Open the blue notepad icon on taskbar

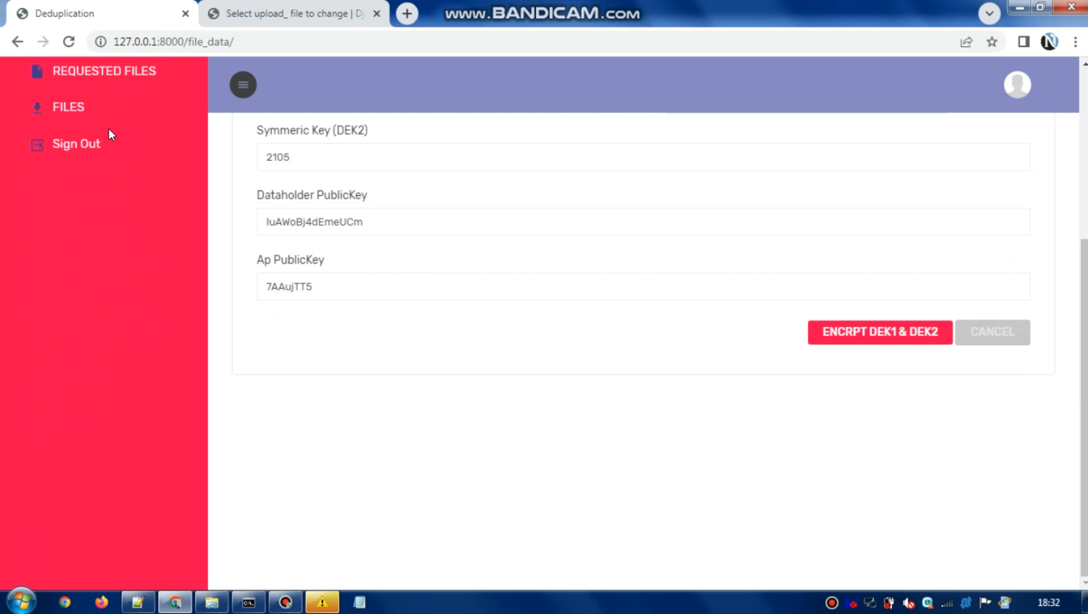(x=359, y=602)
